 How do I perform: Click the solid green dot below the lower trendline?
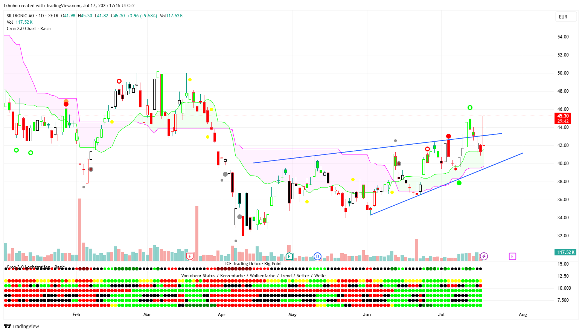click(459, 183)
